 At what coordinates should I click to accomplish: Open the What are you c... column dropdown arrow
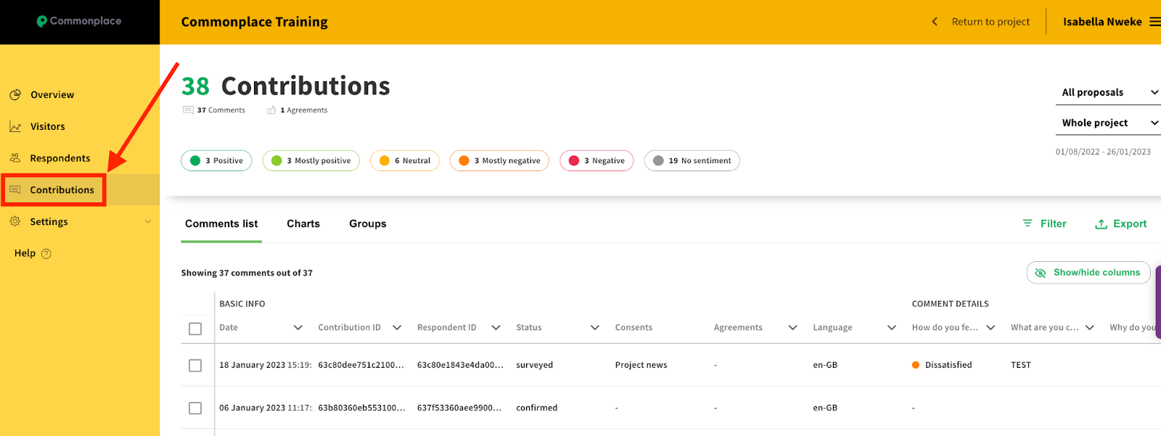tap(1090, 328)
